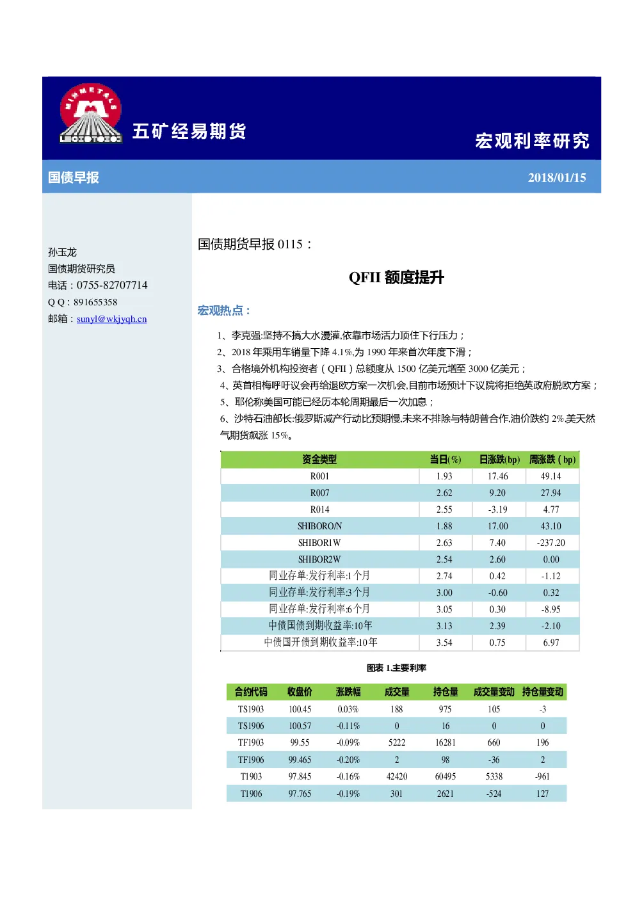
Task: Click the 国债早报 banner title
Action: click(x=74, y=178)
